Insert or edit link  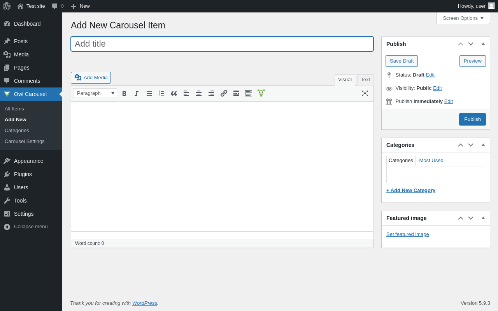[x=224, y=93]
